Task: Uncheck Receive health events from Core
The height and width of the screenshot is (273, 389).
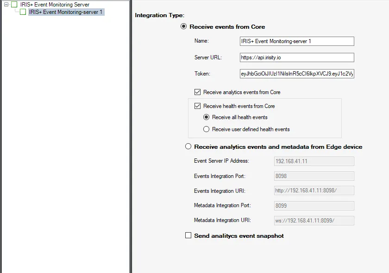Action: (x=197, y=106)
